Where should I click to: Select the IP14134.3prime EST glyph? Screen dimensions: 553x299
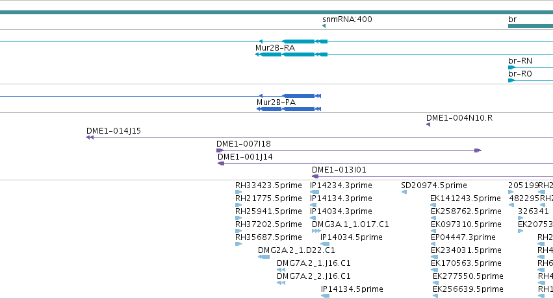coord(313,205)
